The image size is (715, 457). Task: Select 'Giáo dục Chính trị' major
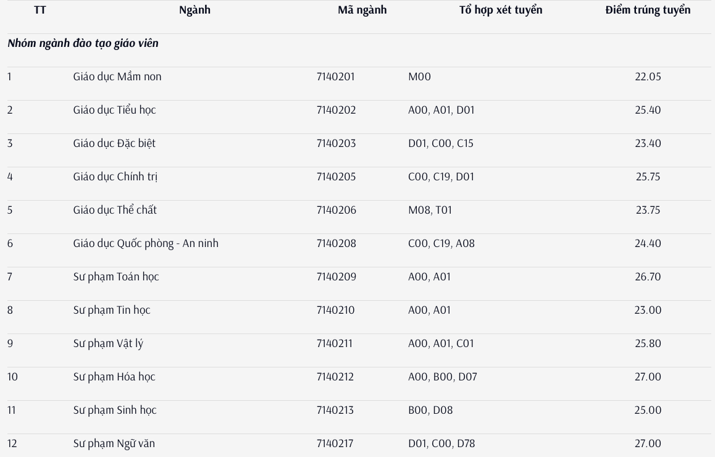coord(115,177)
